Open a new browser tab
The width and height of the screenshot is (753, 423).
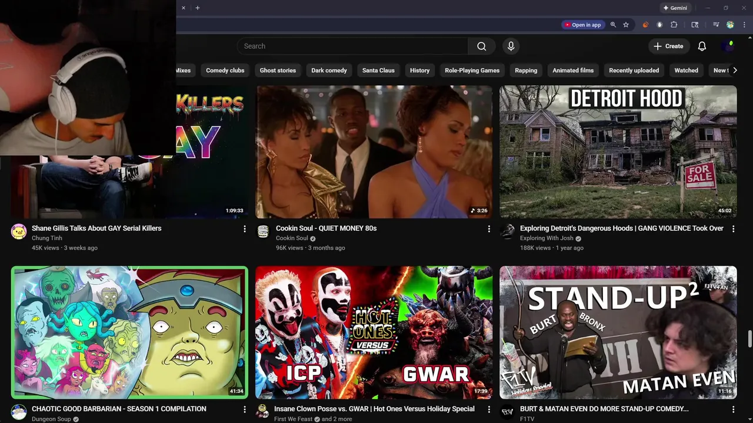[x=198, y=8]
